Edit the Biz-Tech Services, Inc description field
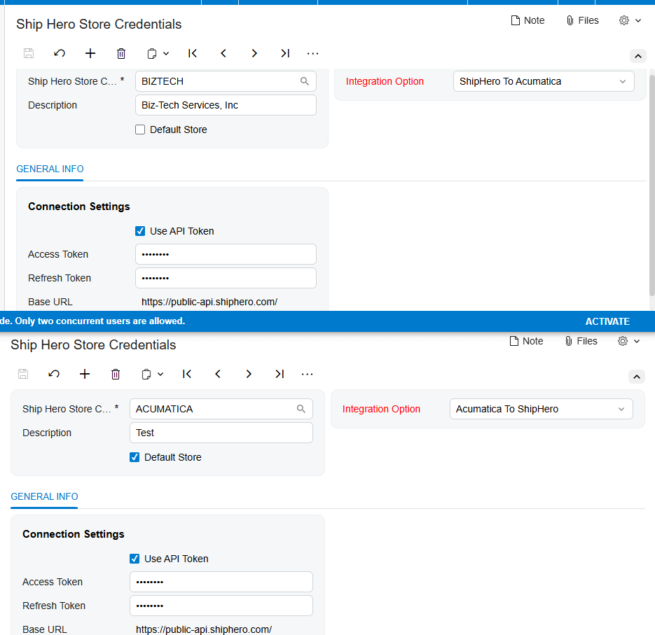 [x=226, y=105]
